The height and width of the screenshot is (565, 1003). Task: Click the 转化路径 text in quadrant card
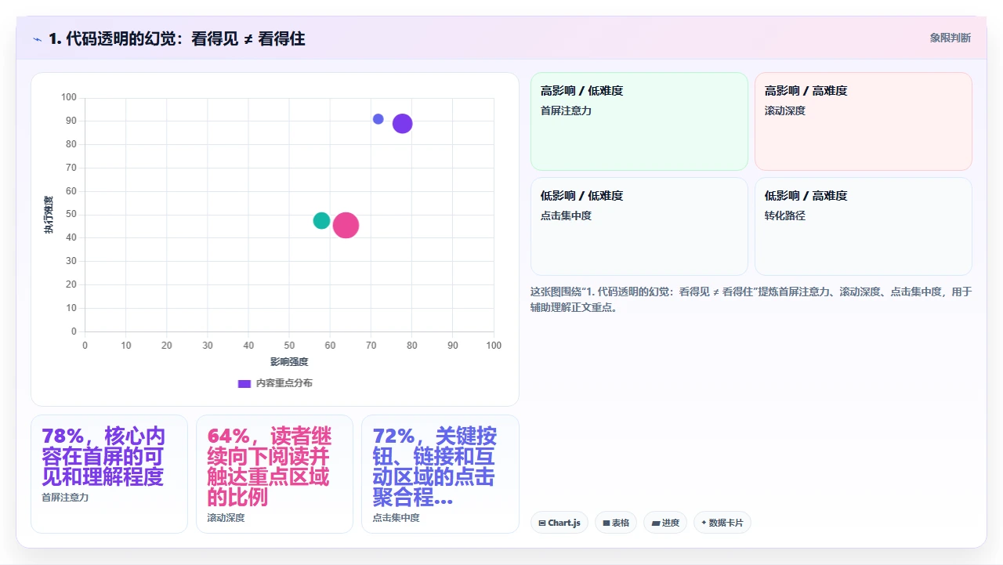coord(785,215)
